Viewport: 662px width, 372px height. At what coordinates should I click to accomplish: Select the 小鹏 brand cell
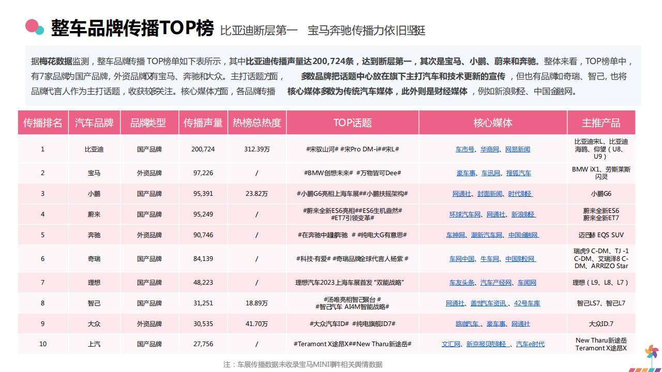tap(94, 194)
